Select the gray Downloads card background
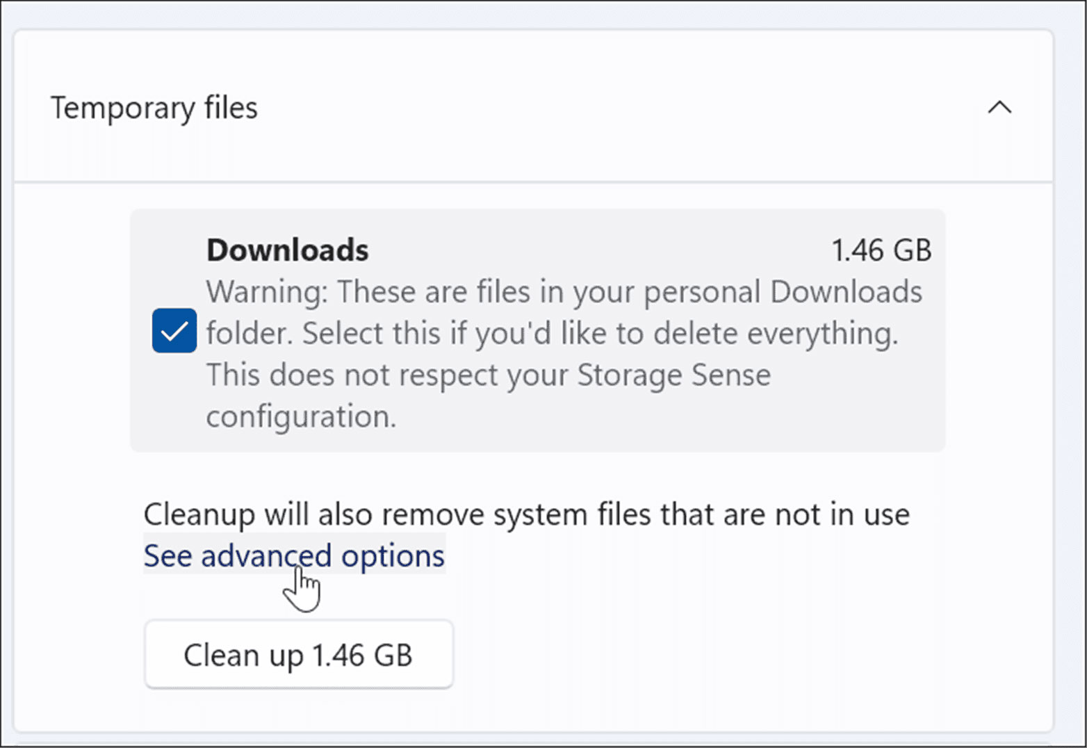This screenshot has height=748, width=1087. [537, 330]
